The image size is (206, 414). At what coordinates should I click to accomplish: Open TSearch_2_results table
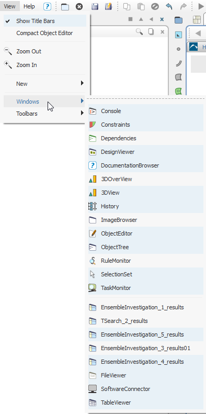[145, 321]
